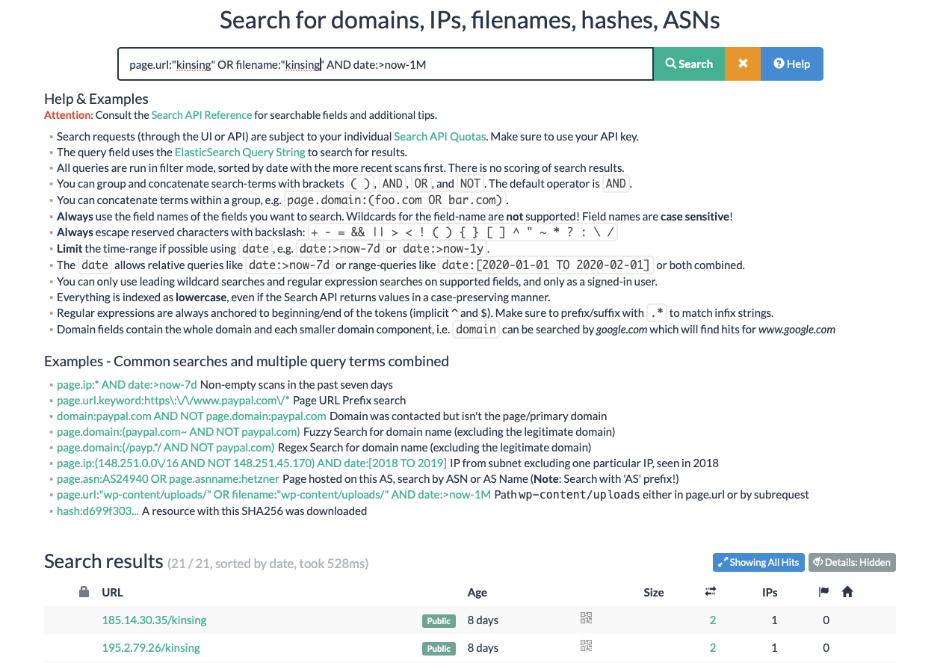Open the blue Help button
The image size is (952, 663).
point(791,64)
